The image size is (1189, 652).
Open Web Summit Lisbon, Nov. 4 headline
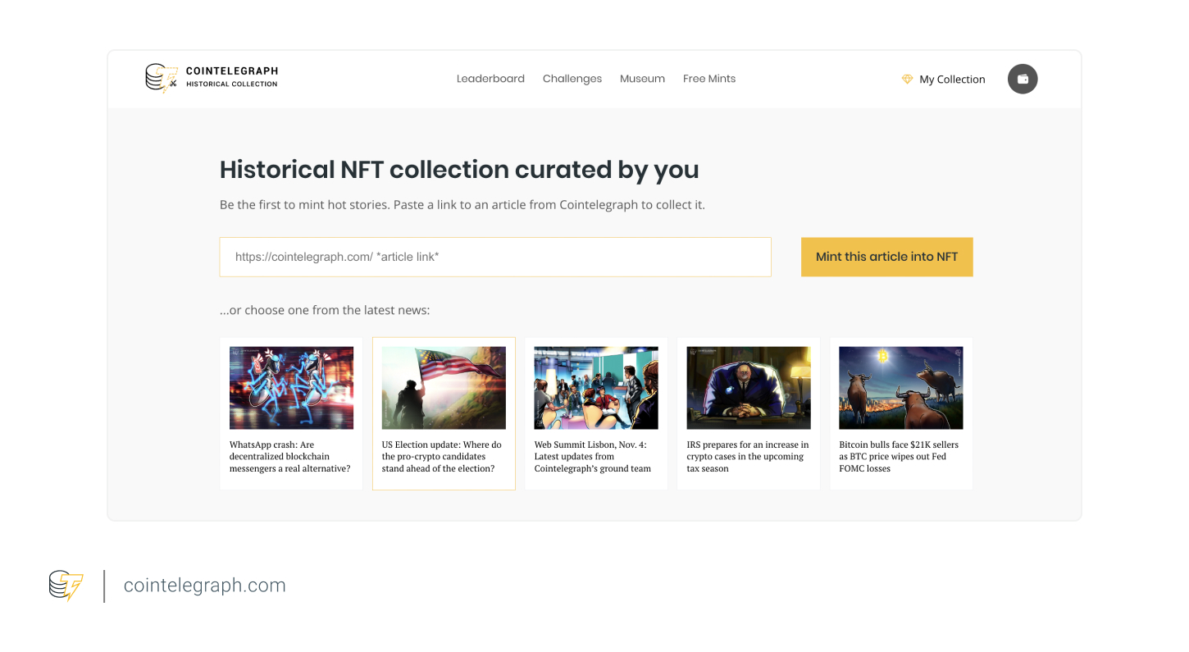593,457
